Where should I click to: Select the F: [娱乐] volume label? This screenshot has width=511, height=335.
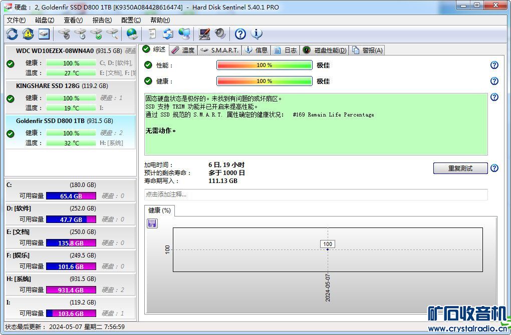[18, 255]
